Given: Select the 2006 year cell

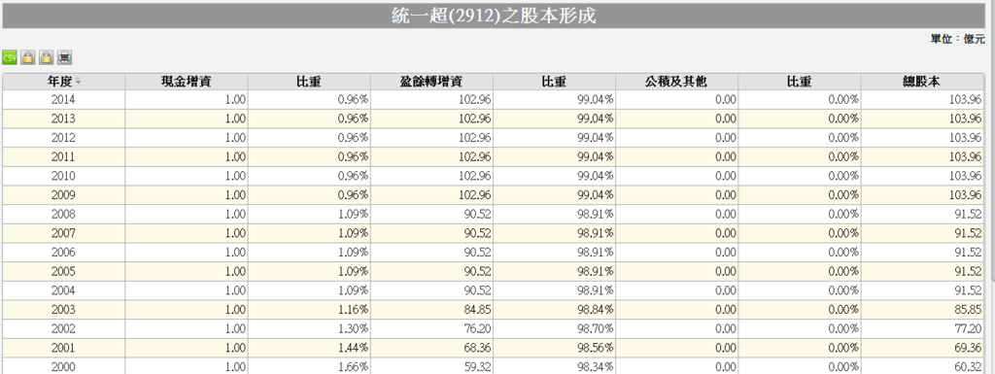Looking at the screenshot, I should click(x=63, y=253).
